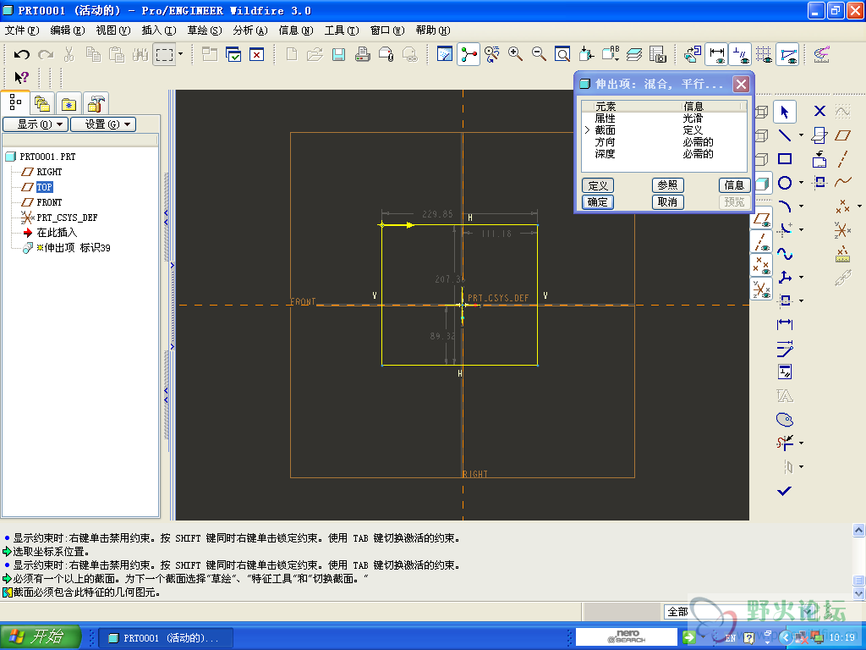866x650 pixels.
Task: Select the 截面 row in dialog list
Action: click(x=665, y=130)
